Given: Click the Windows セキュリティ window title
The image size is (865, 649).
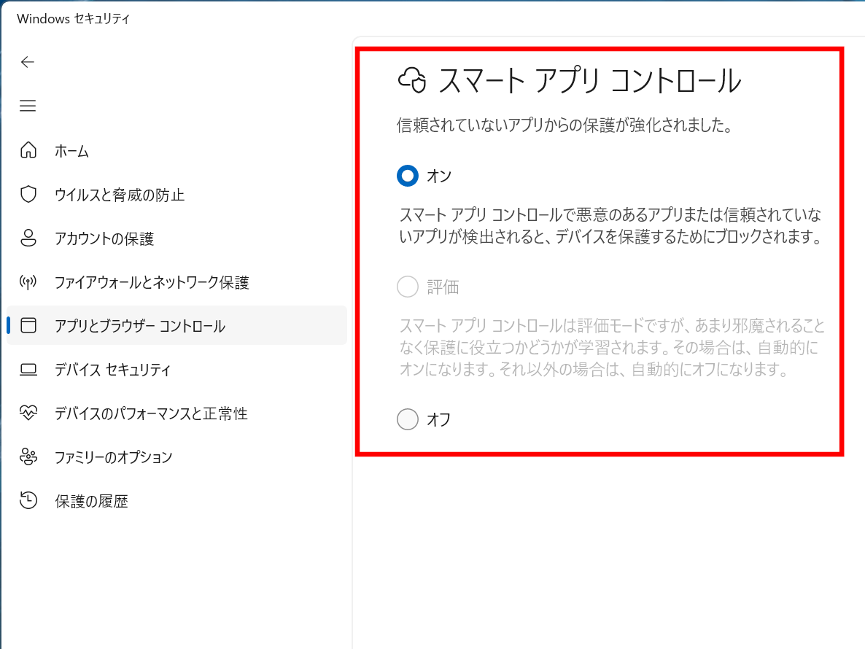Looking at the screenshot, I should [x=74, y=19].
